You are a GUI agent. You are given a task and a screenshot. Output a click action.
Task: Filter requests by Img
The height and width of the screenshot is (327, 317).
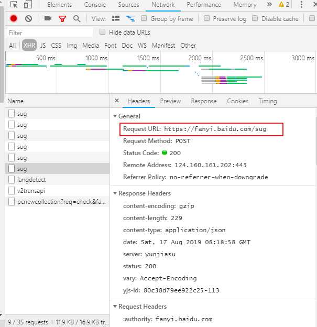[x=72, y=46]
